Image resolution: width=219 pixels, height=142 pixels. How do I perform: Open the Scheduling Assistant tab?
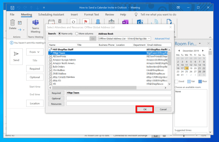(51, 15)
